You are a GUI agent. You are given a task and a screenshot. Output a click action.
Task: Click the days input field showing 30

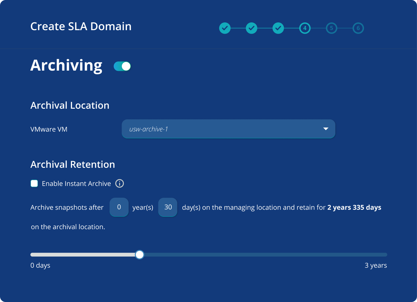[168, 207]
